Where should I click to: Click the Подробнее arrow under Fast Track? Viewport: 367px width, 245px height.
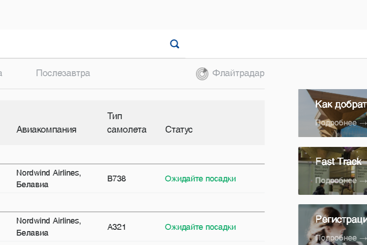point(341,181)
